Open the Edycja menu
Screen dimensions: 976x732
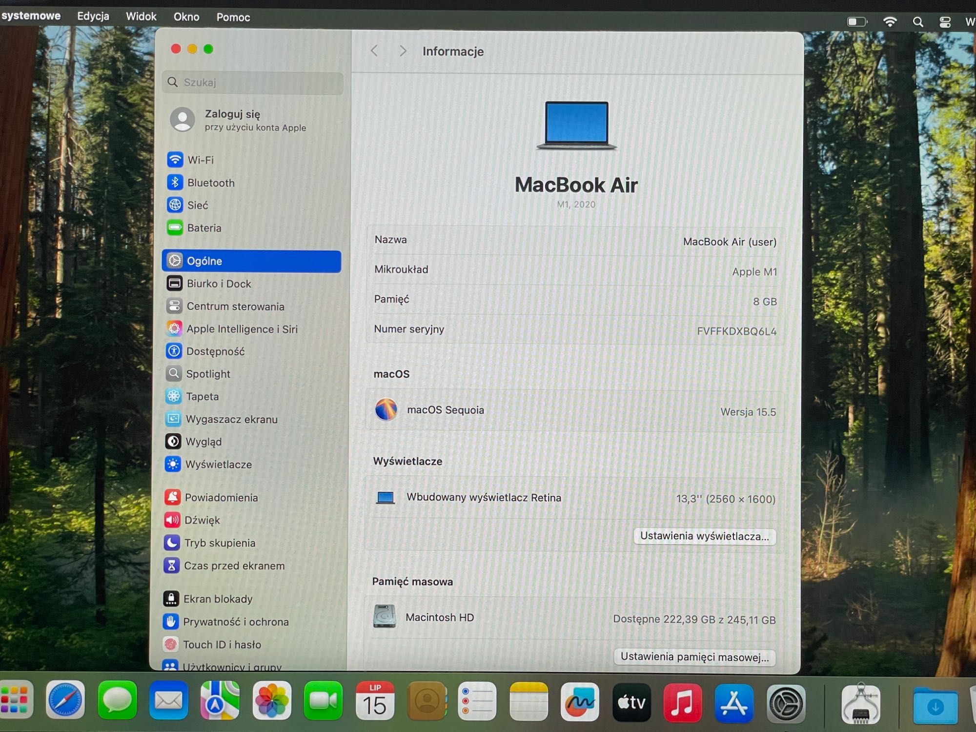coord(93,16)
